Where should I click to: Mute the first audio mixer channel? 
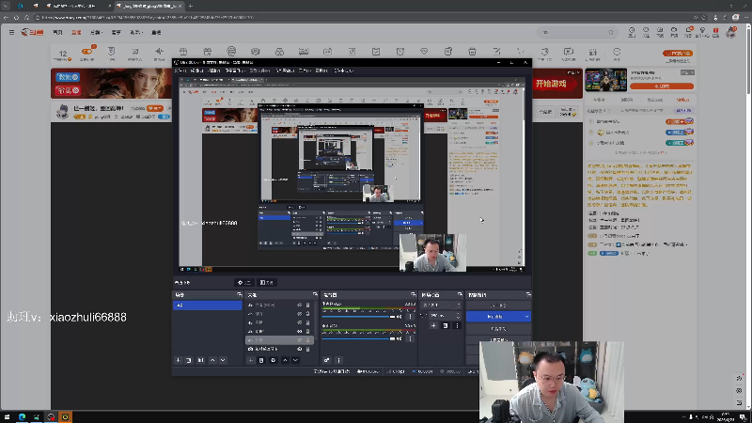pyautogui.click(x=399, y=317)
